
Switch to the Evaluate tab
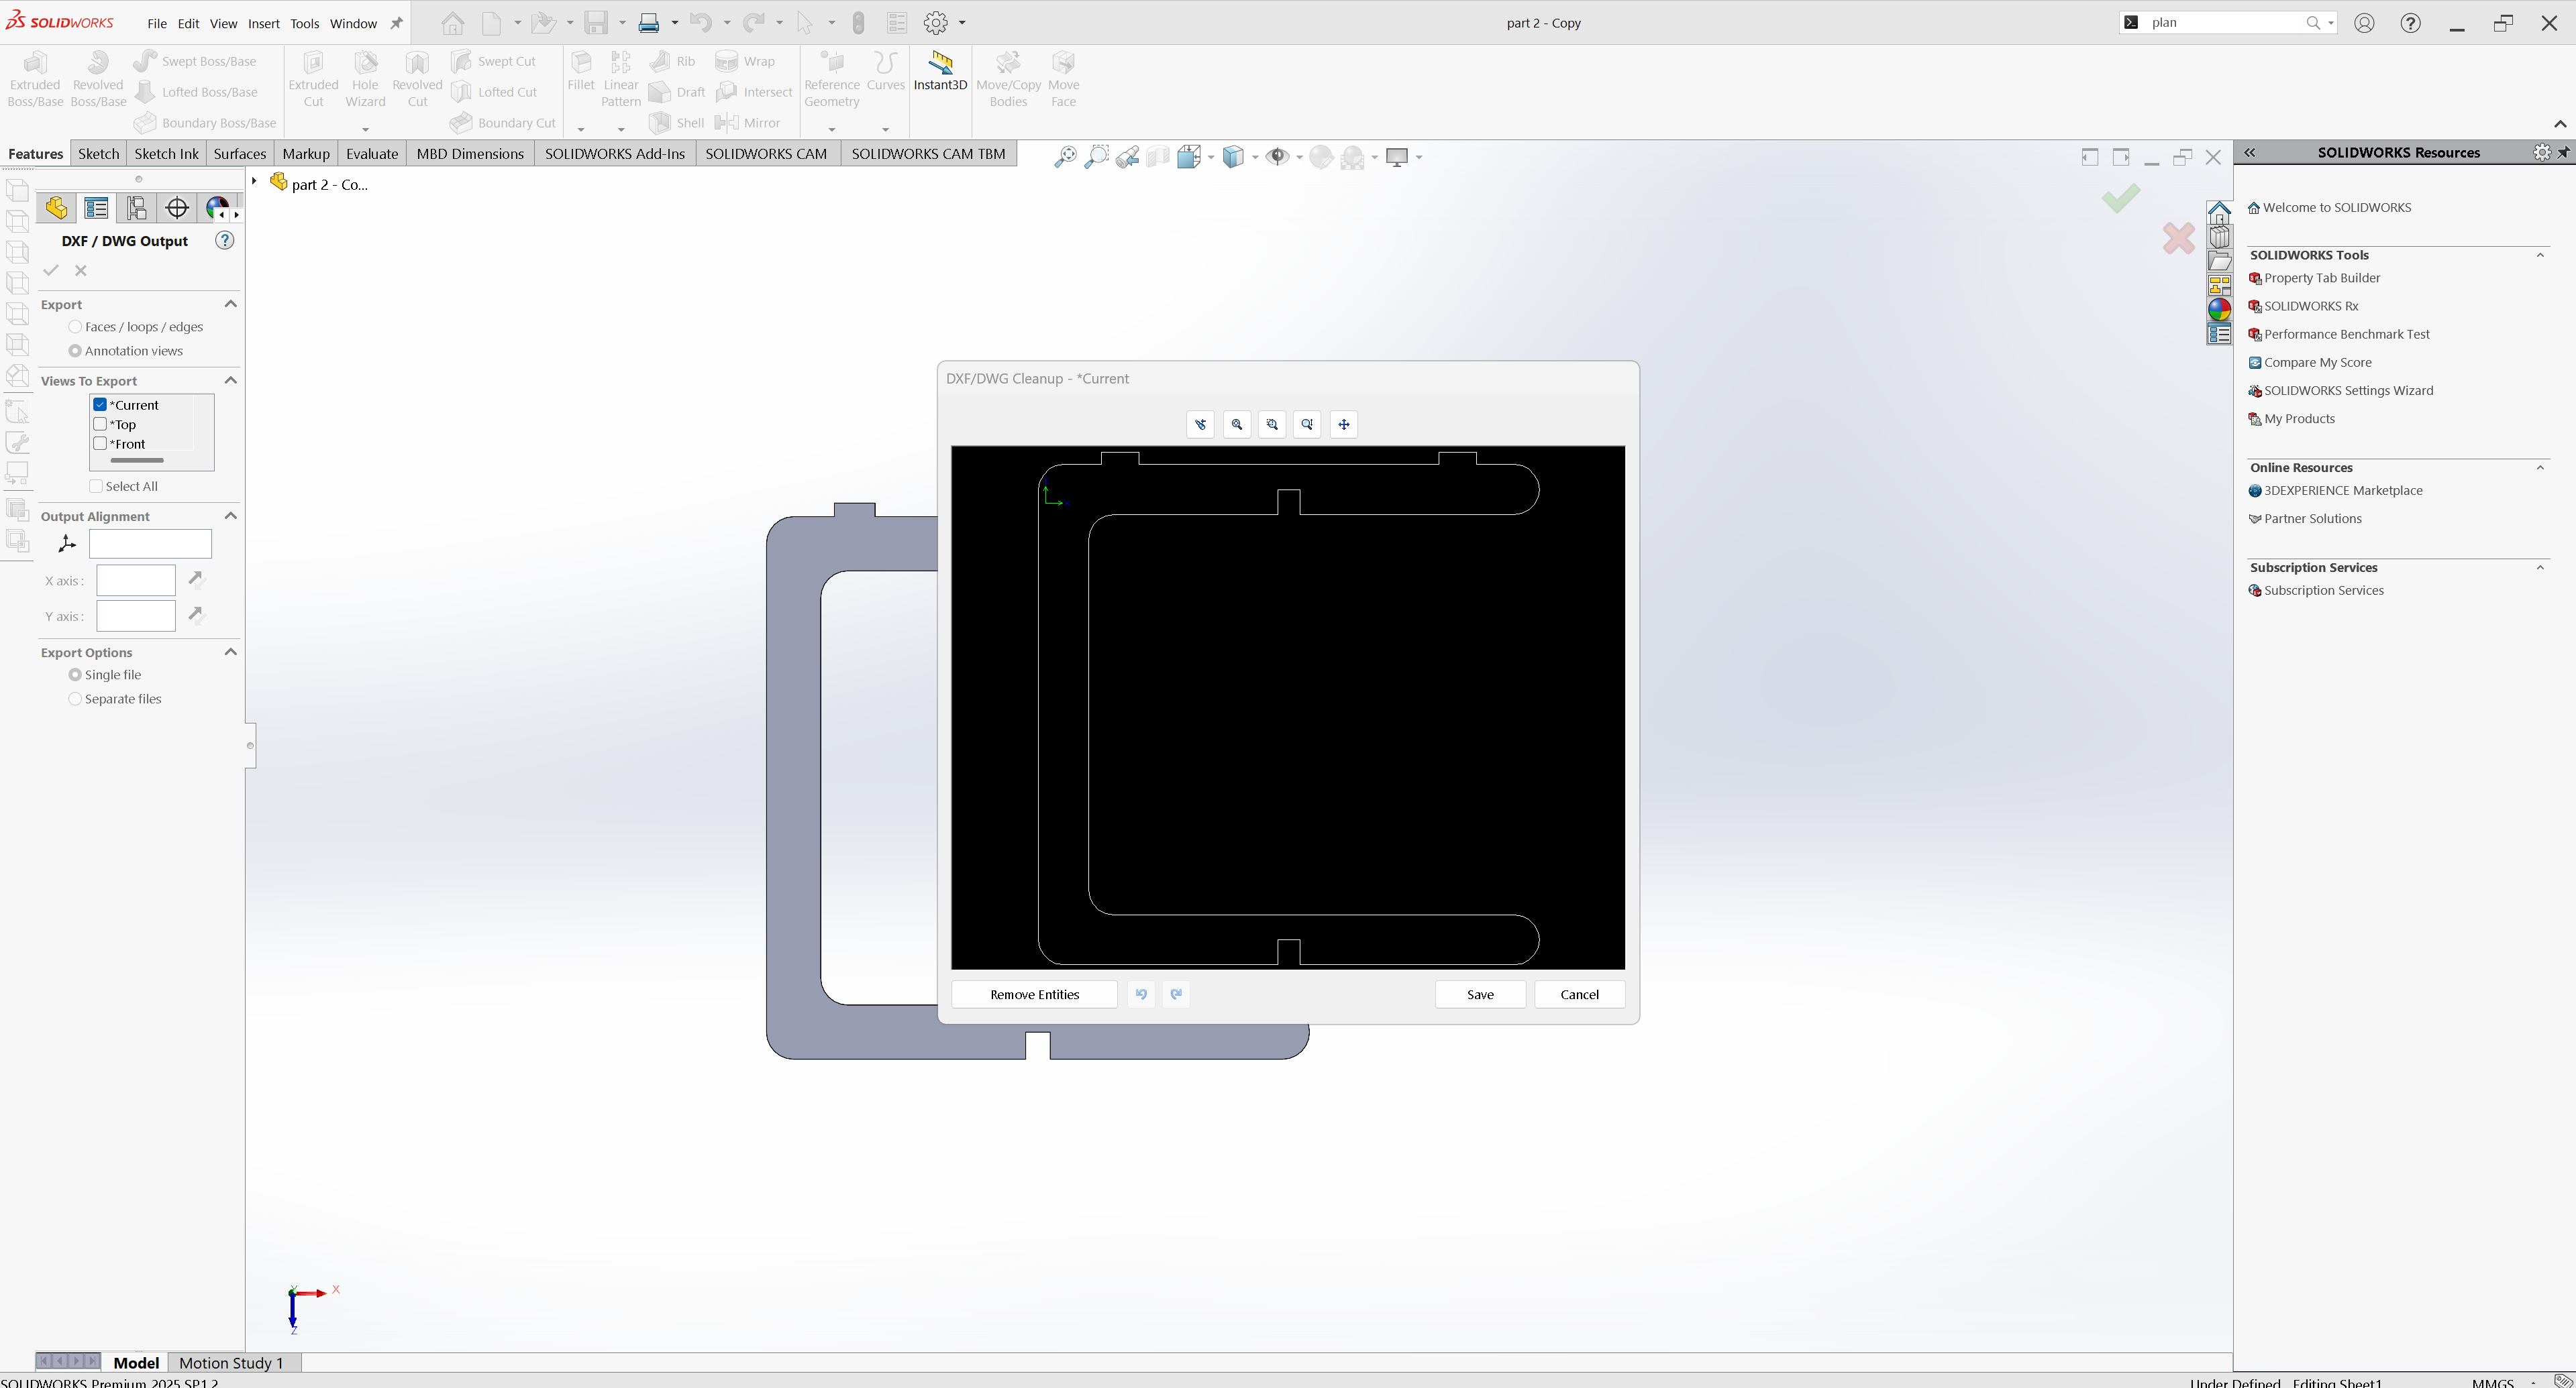tap(372, 154)
